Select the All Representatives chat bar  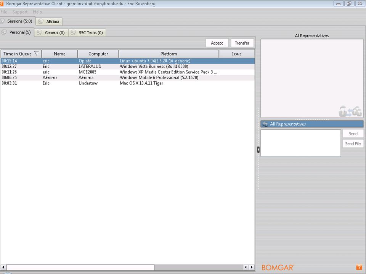pyautogui.click(x=312, y=124)
